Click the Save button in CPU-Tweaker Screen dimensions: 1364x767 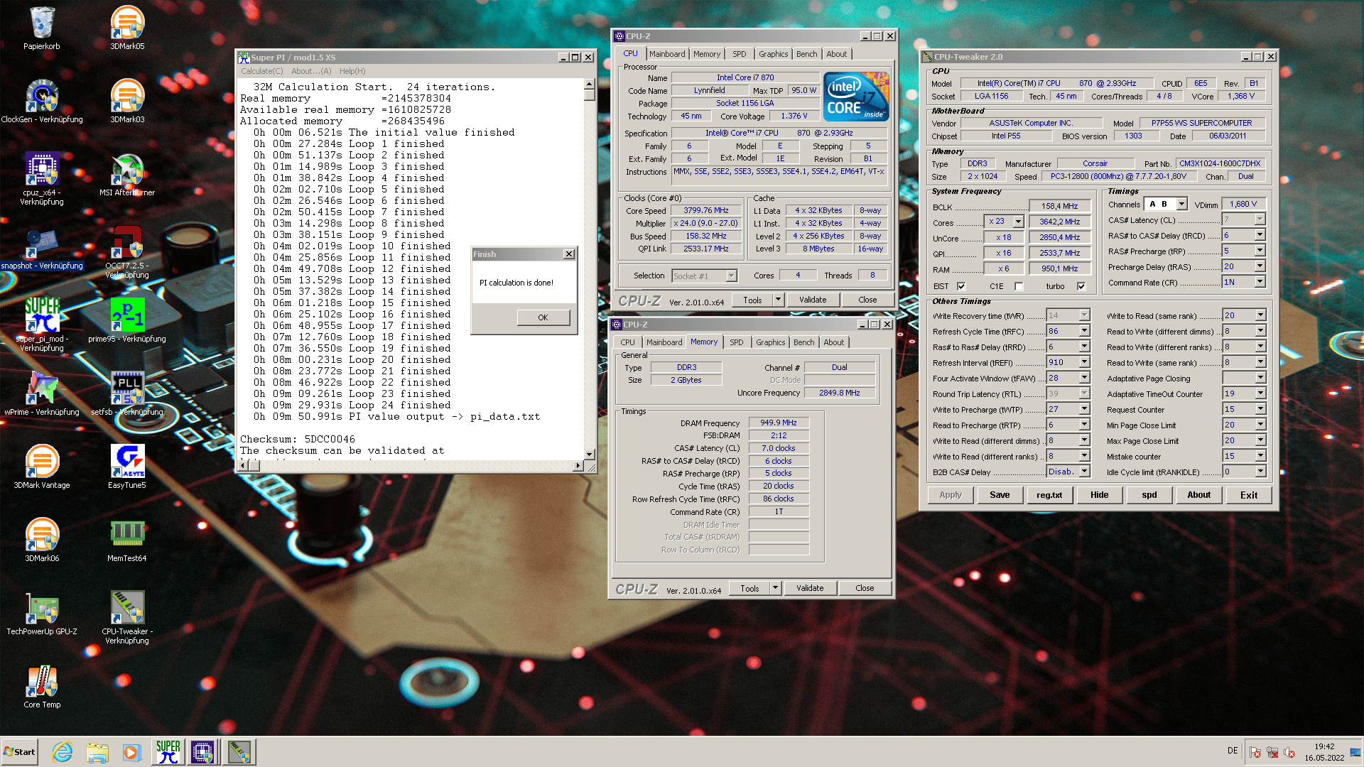point(999,495)
